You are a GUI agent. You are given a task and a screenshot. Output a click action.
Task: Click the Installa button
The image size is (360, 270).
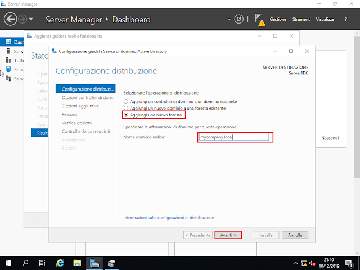pos(265,235)
